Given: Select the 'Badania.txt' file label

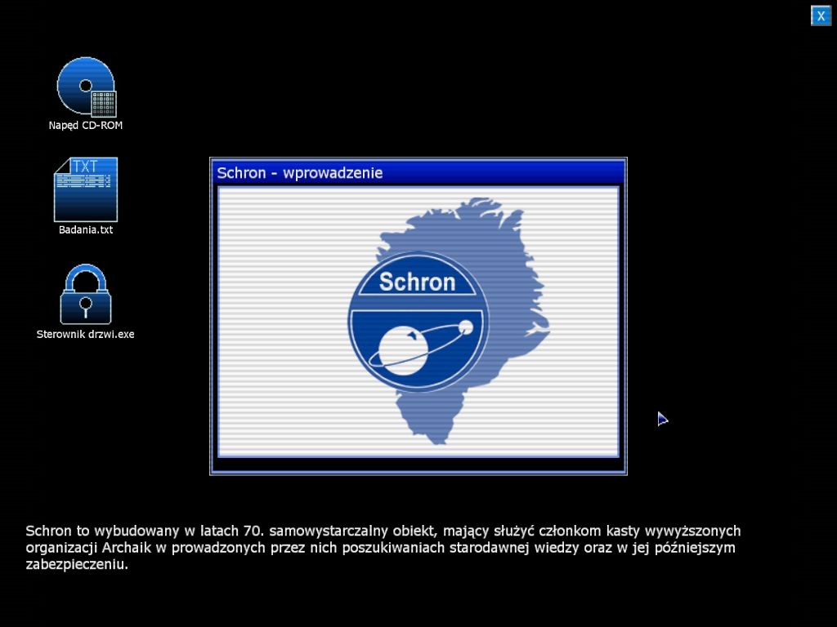Looking at the screenshot, I should point(85,230).
